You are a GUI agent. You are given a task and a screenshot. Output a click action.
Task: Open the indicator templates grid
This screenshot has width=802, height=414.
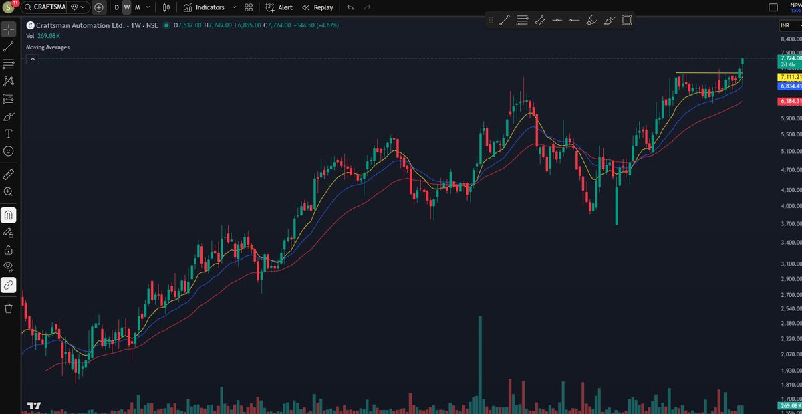click(x=249, y=7)
